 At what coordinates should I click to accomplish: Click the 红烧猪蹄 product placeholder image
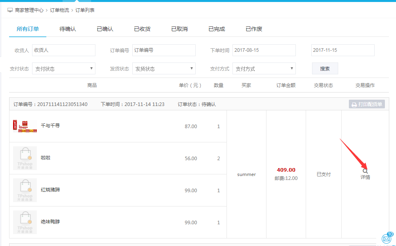(25, 190)
